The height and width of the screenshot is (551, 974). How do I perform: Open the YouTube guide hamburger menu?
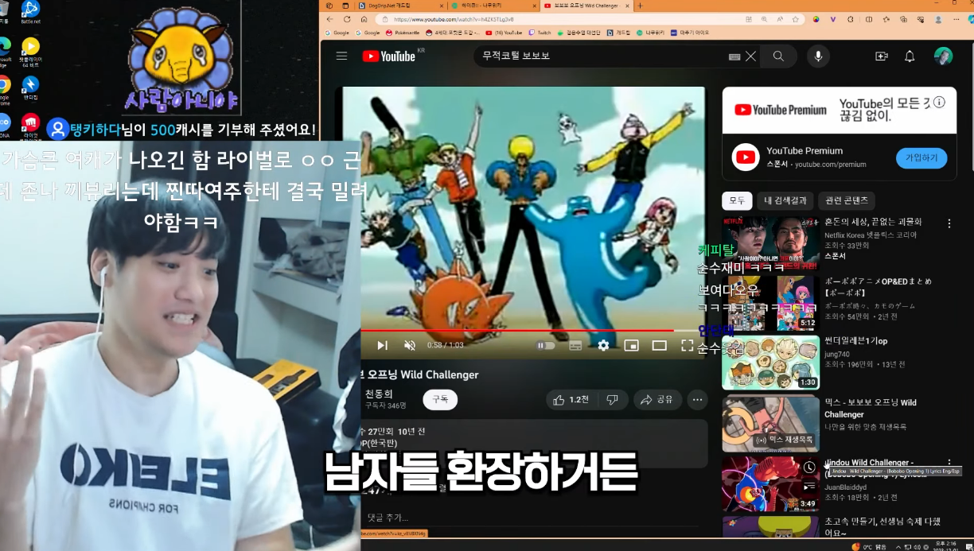pos(341,56)
